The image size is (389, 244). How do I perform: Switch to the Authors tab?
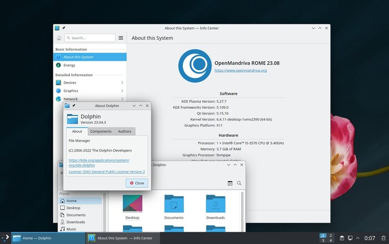click(x=124, y=131)
